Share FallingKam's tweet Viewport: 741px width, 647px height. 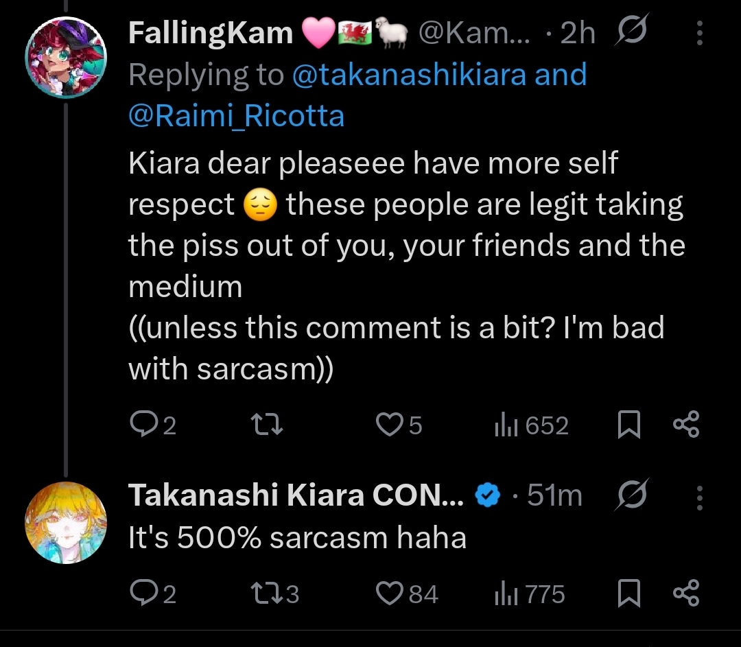coord(685,425)
